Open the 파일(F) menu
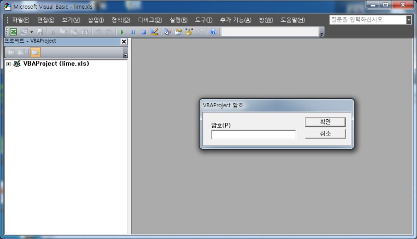Screen dimensions: 417x239 [20, 20]
